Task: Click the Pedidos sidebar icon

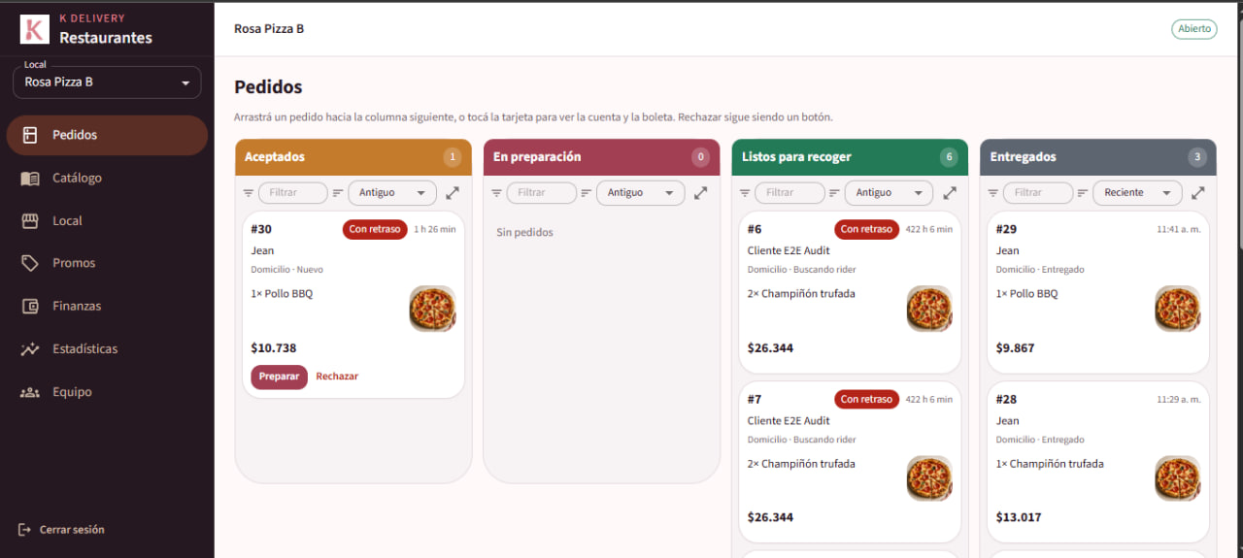Action: (30, 135)
